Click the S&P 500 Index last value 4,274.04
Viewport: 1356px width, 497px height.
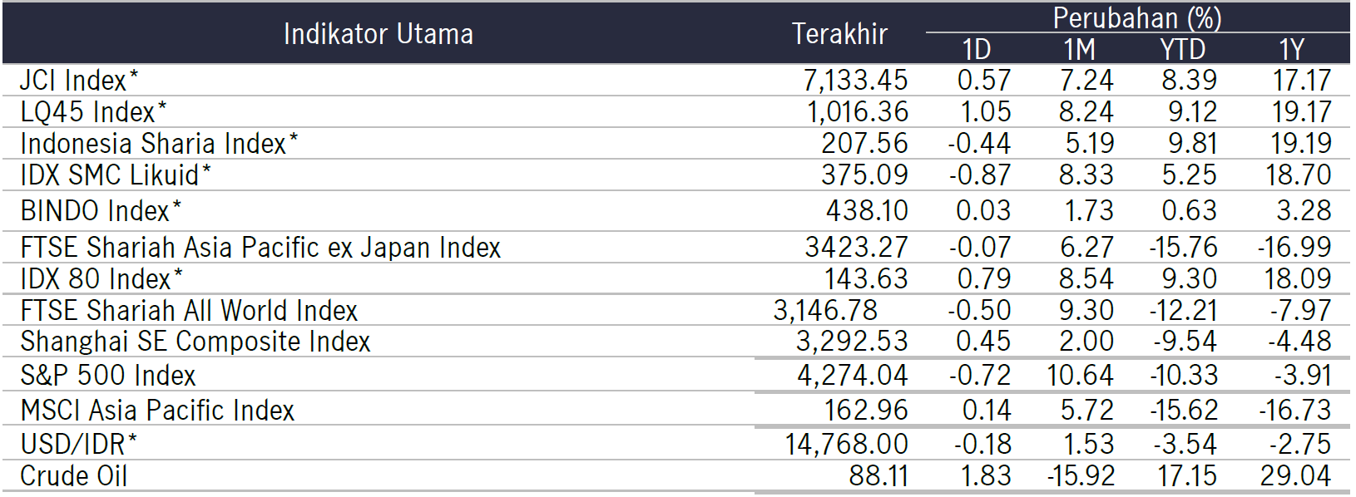(853, 376)
